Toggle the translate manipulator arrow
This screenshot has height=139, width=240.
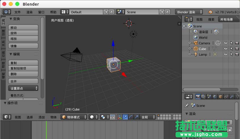125,117
